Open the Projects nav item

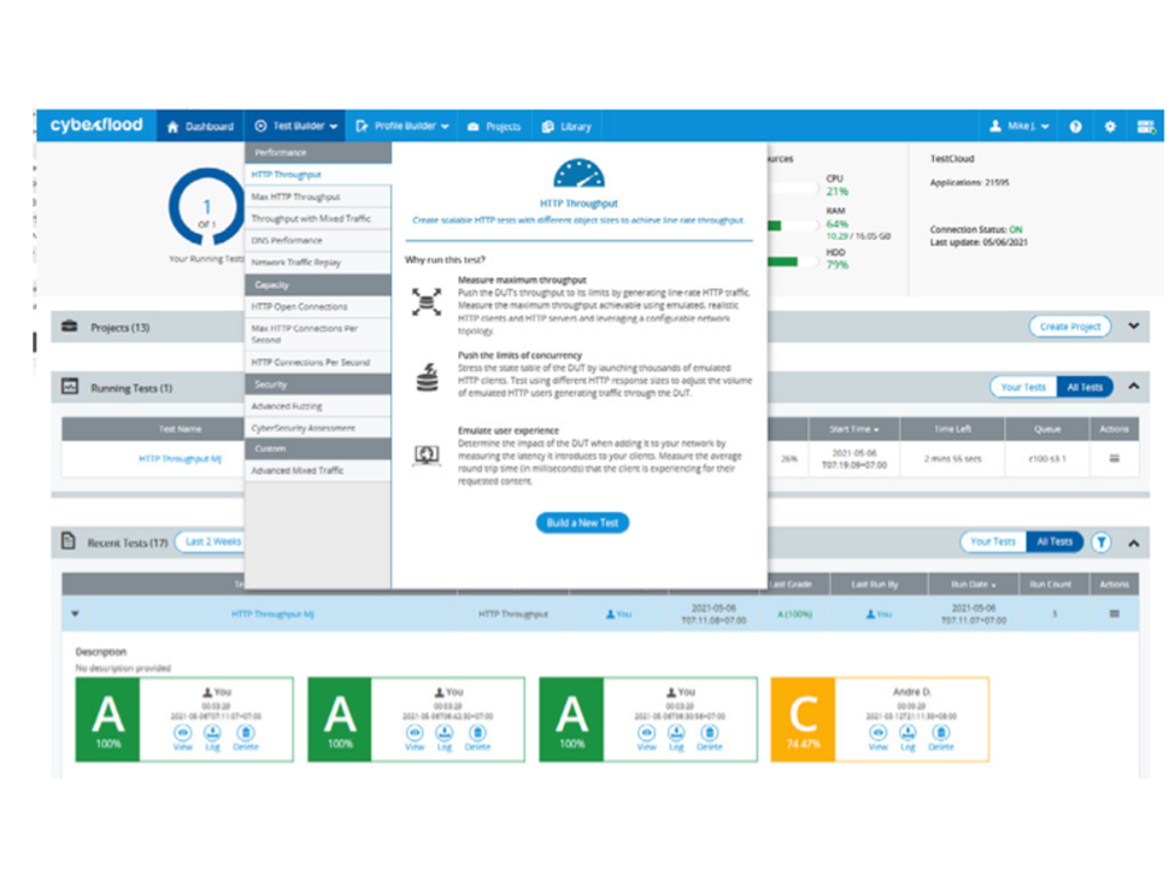(493, 126)
